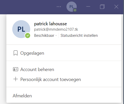Image resolution: width=124 pixels, height=104 pixels.
Task: Choose Account beheren from the menu
Action: 64,70
